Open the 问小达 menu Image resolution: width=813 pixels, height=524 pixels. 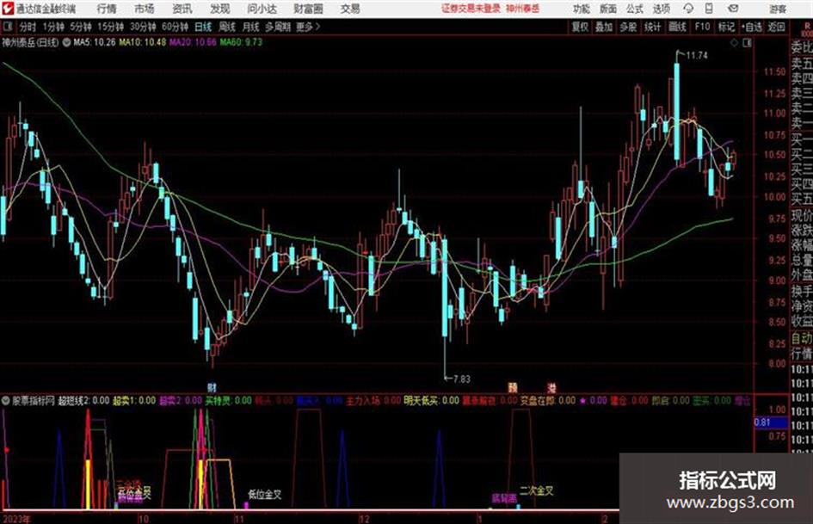click(262, 9)
